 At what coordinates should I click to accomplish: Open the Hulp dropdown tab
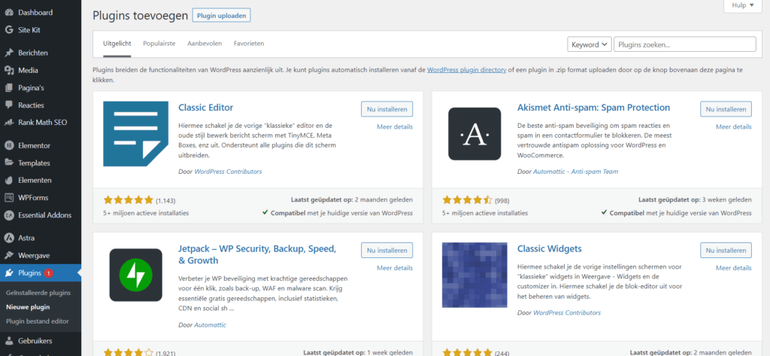pyautogui.click(x=741, y=5)
